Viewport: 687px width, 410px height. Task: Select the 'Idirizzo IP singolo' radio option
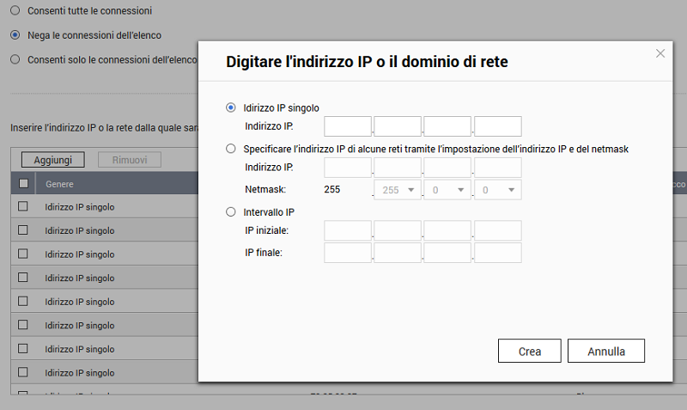pyautogui.click(x=230, y=108)
